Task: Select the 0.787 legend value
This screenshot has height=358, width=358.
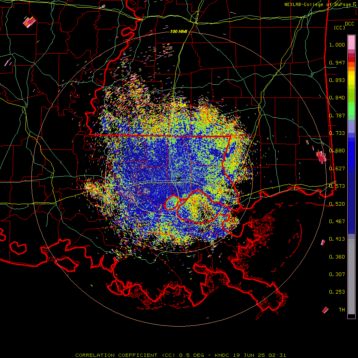Action: (x=337, y=115)
